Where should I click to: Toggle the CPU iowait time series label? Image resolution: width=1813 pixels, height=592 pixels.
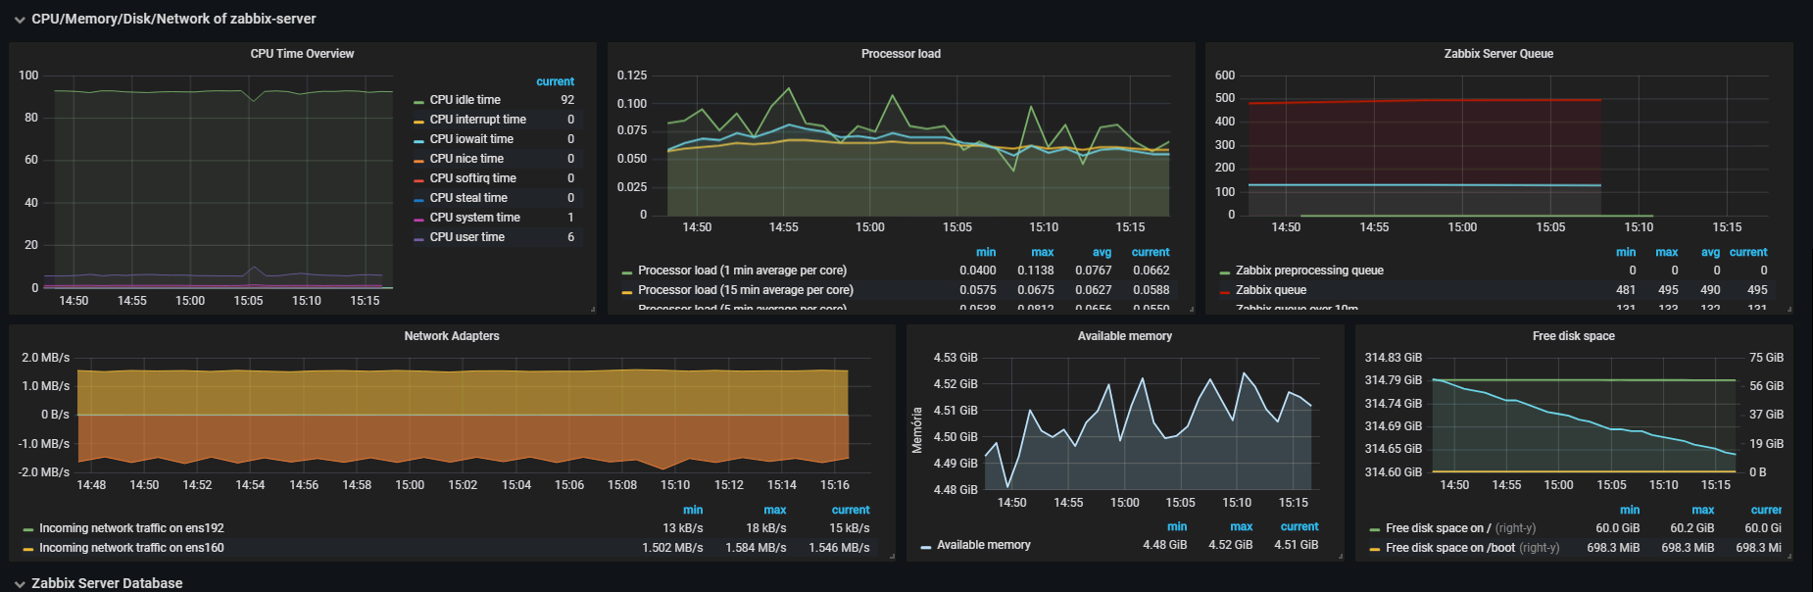[471, 139]
